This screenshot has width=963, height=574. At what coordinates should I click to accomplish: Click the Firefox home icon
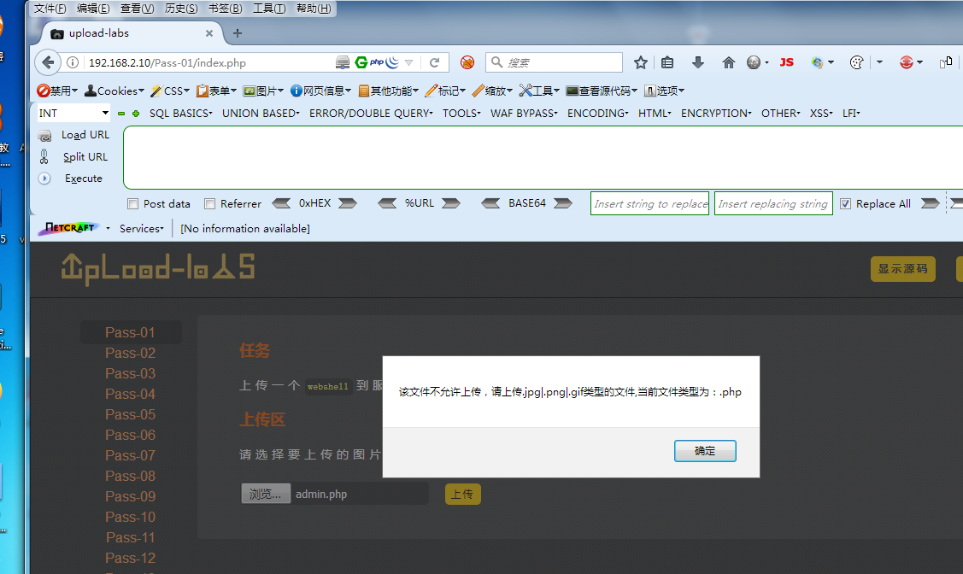(728, 61)
